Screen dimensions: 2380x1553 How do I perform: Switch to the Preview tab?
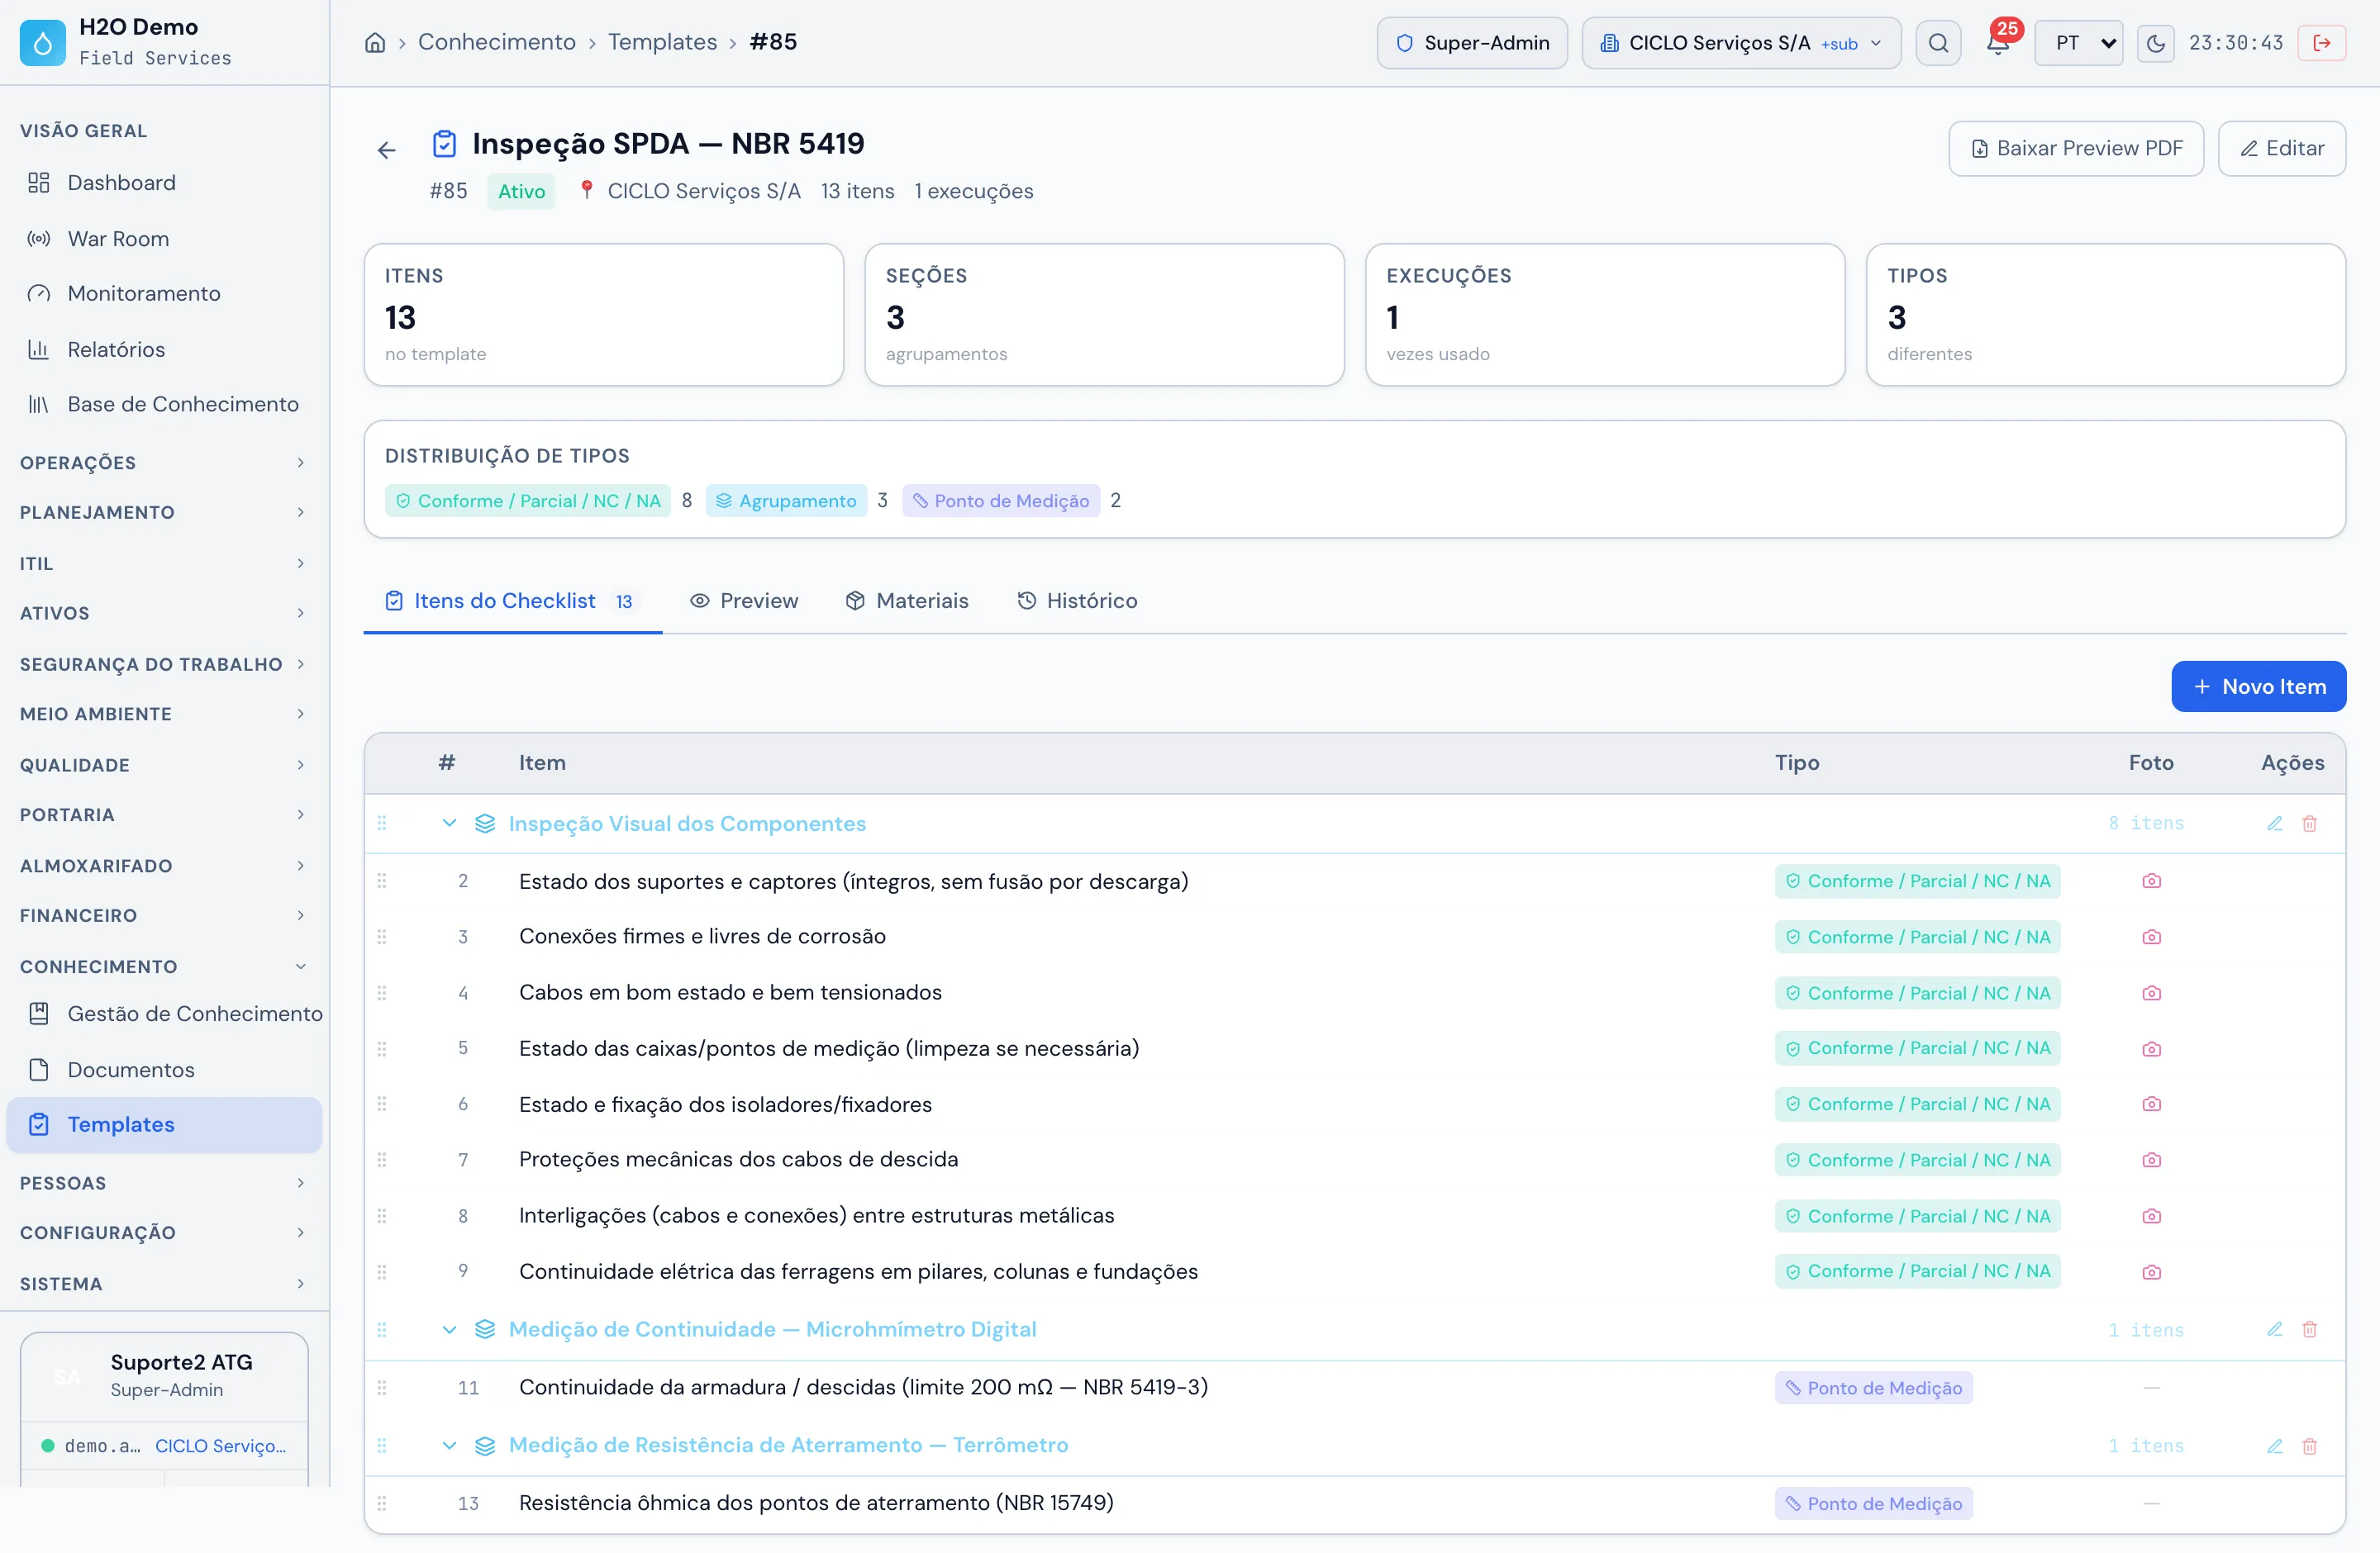744,601
